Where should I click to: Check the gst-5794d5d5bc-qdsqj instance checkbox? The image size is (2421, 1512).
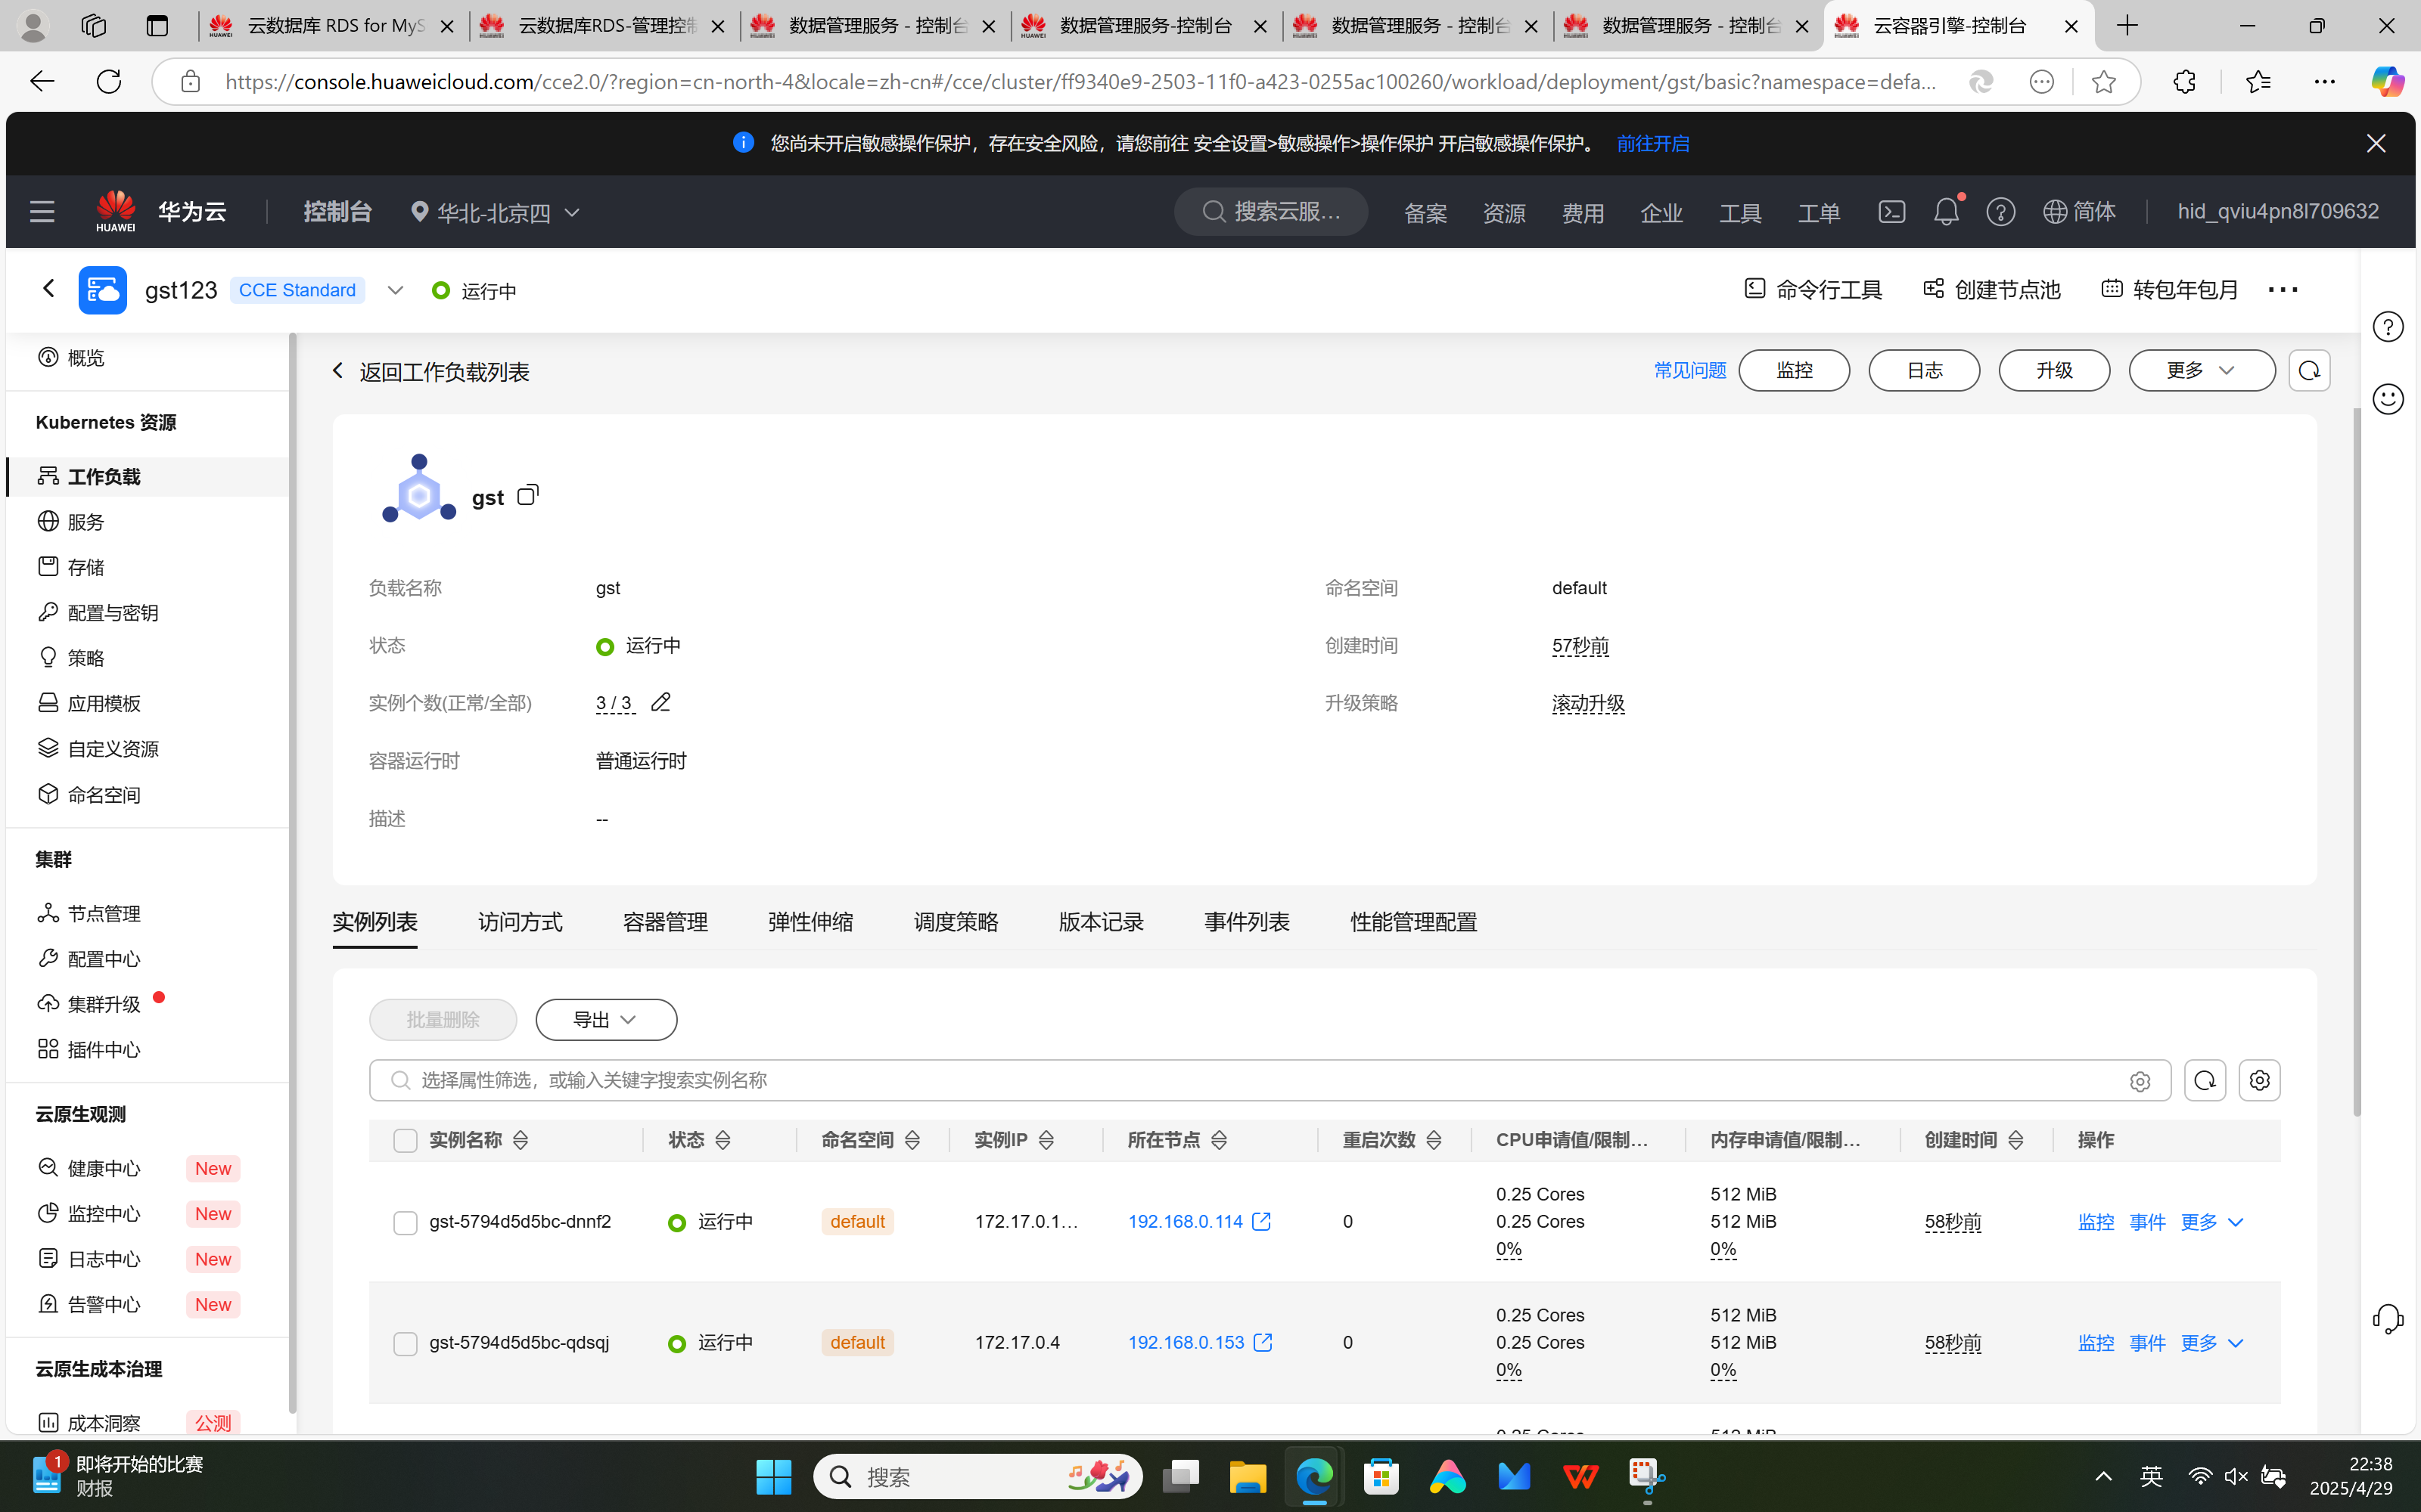coord(406,1343)
